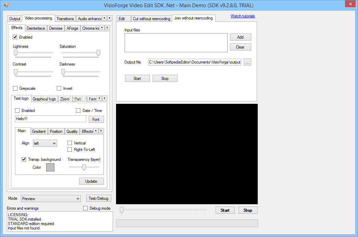Open the Font dialog button
This screenshot has height=237, width=358.
[x=96, y=120]
